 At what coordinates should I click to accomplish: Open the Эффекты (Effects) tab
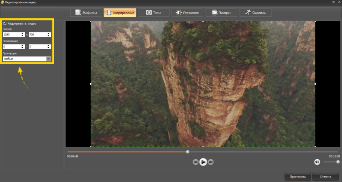click(x=85, y=12)
